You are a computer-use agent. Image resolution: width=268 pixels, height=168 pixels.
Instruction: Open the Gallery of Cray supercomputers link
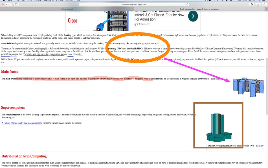[x=21, y=123]
